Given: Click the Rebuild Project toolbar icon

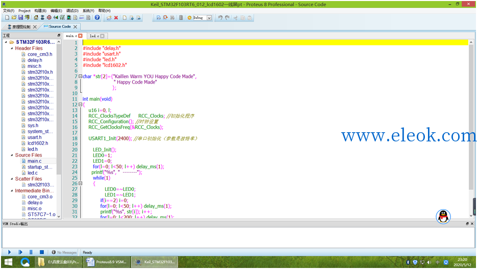Looking at the screenshot, I should (165, 18).
